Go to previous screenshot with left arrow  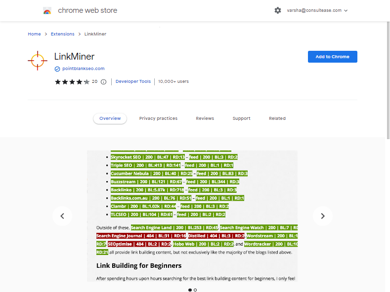(x=62, y=216)
